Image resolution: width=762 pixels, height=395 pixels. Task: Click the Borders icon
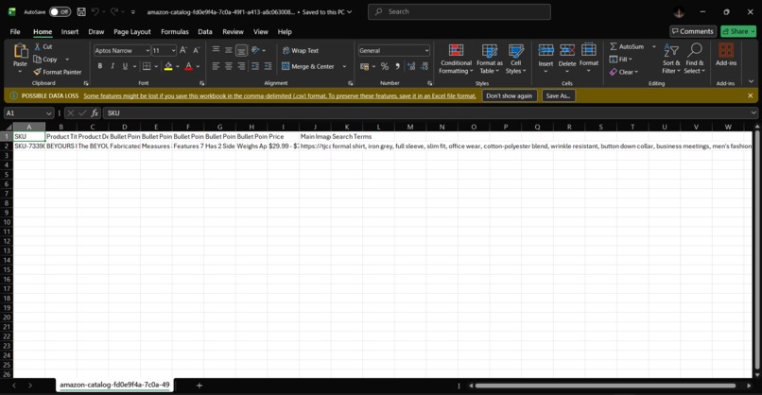point(147,66)
